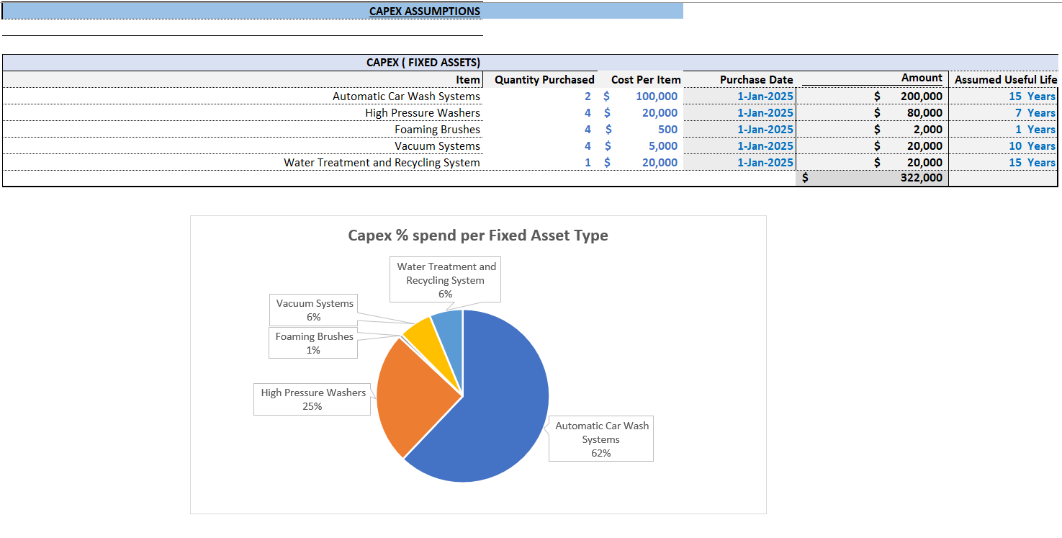The image size is (1062, 538).
Task: Select the Foaming Brushes quantity cell
Action: (588, 129)
